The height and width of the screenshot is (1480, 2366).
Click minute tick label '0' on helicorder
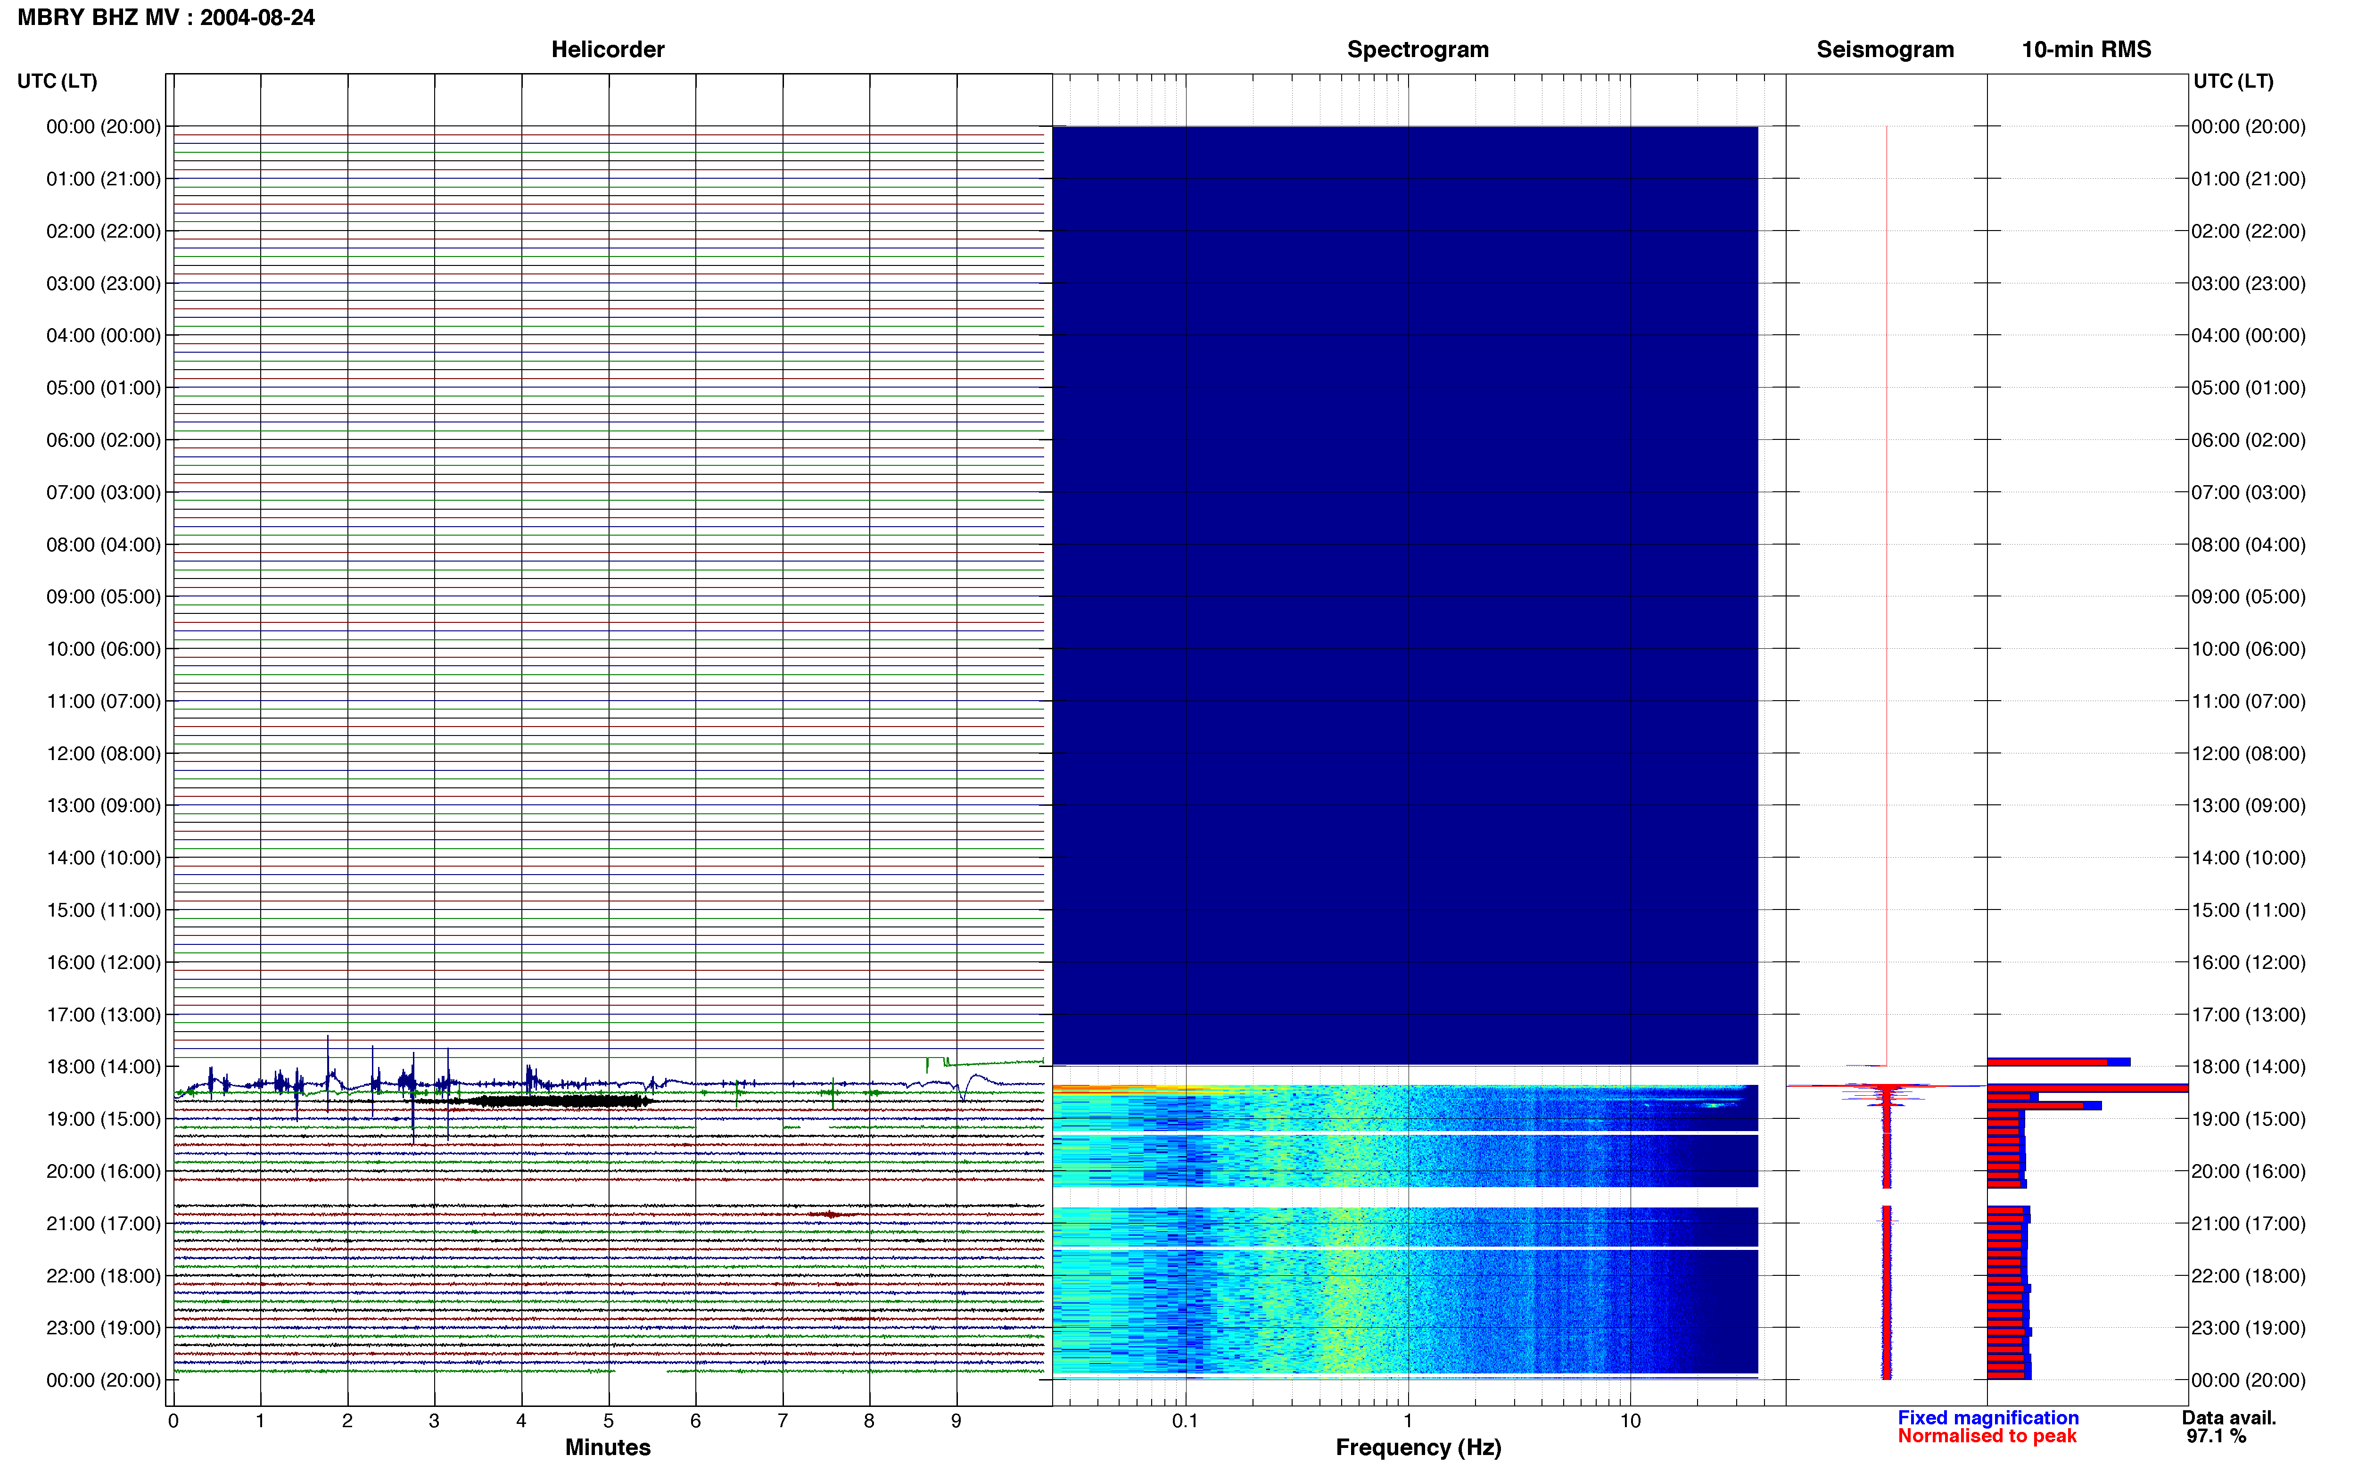173,1421
